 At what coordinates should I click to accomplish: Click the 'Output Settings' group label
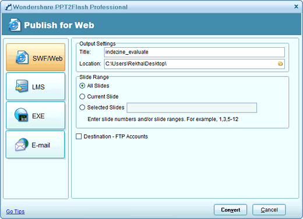97,44
